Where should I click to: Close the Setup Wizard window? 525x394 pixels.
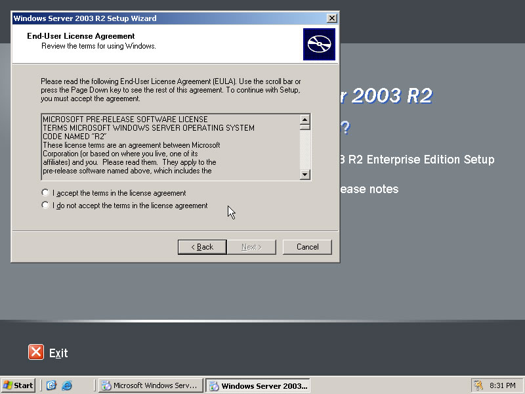[332, 18]
